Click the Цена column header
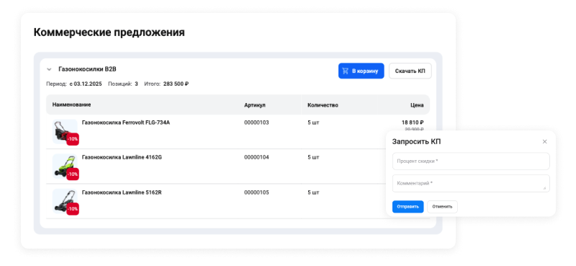 pos(417,105)
